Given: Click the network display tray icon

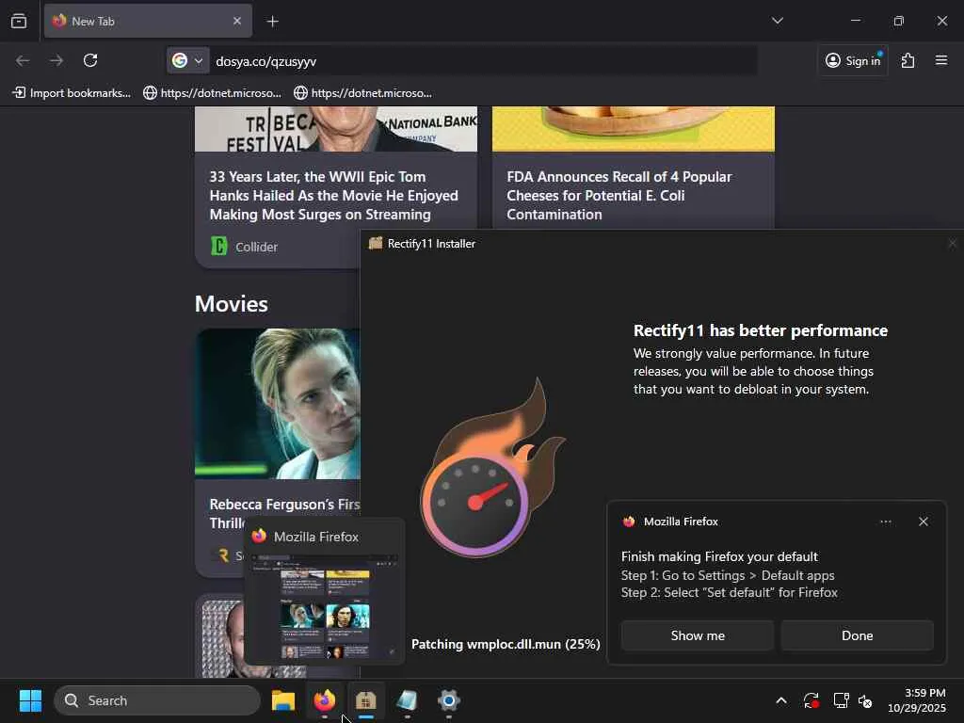Looking at the screenshot, I should (841, 700).
